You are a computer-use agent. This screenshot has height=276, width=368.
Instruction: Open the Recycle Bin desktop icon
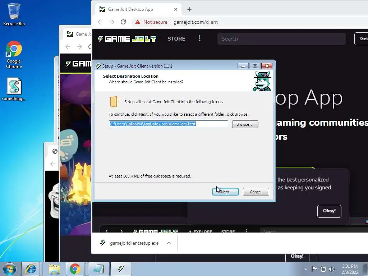click(14, 14)
